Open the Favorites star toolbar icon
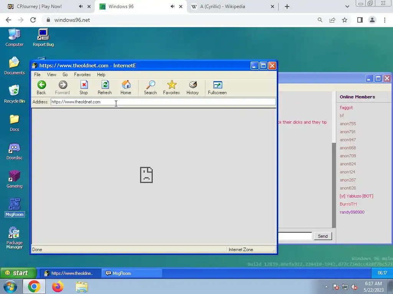 coord(172,87)
